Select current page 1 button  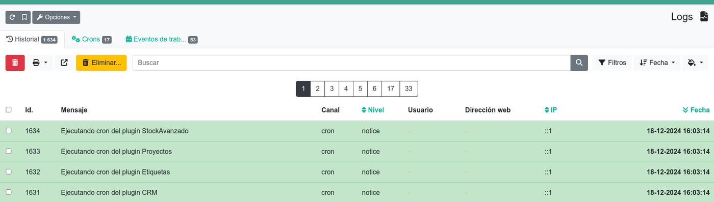click(x=303, y=89)
